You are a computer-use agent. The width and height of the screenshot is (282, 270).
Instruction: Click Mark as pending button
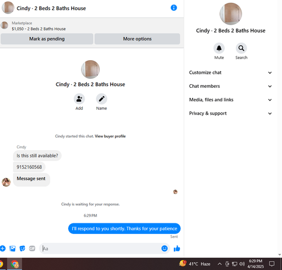pos(47,39)
